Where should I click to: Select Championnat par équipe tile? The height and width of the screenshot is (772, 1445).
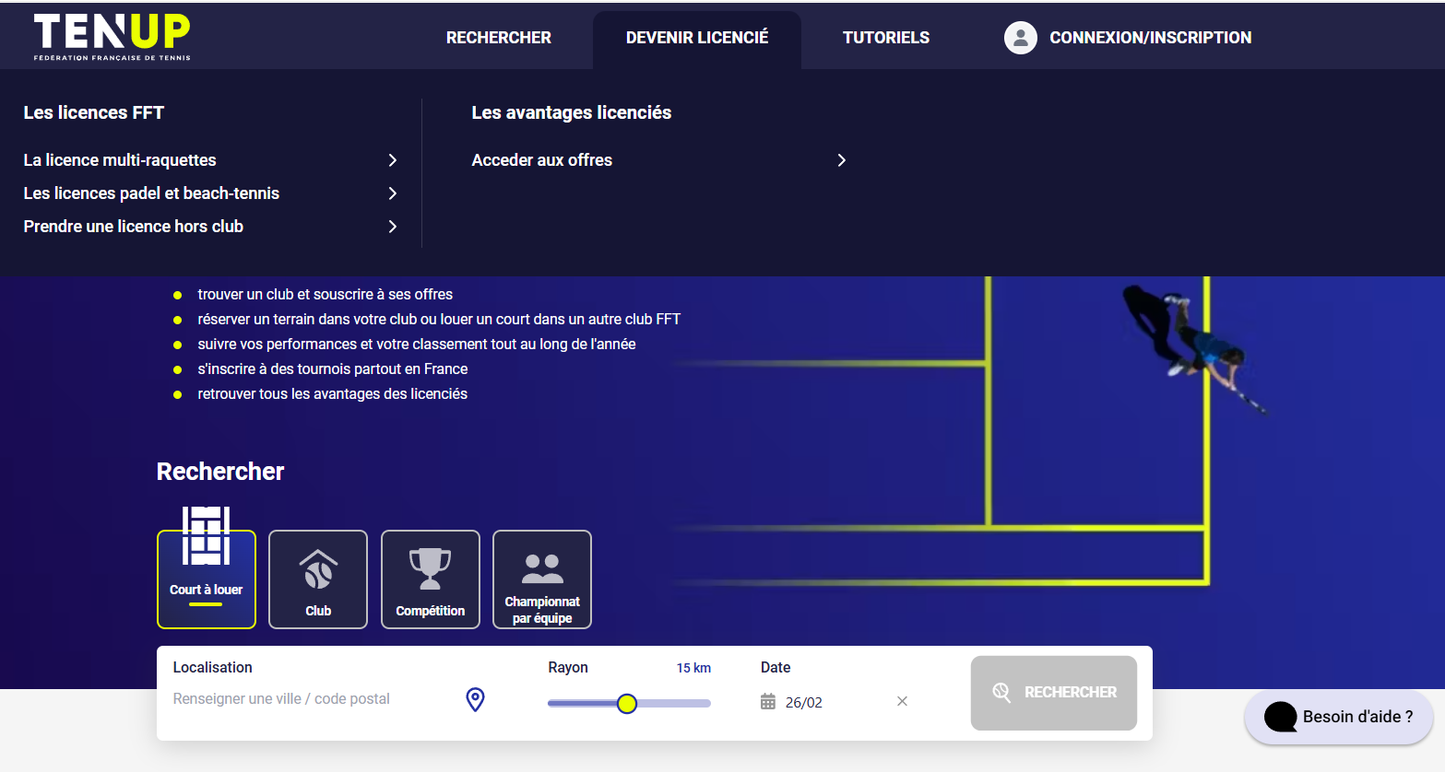pos(542,579)
